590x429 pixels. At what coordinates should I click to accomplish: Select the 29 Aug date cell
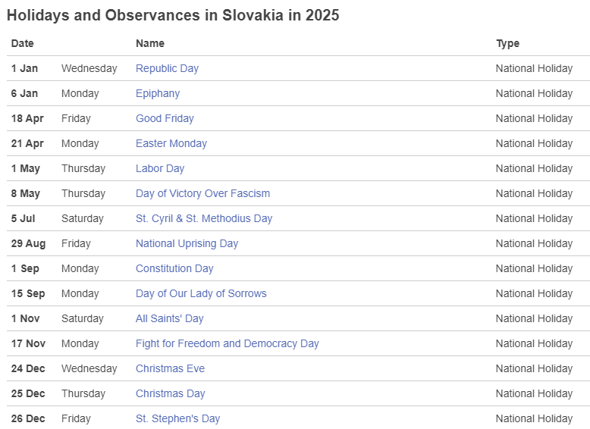tap(28, 243)
